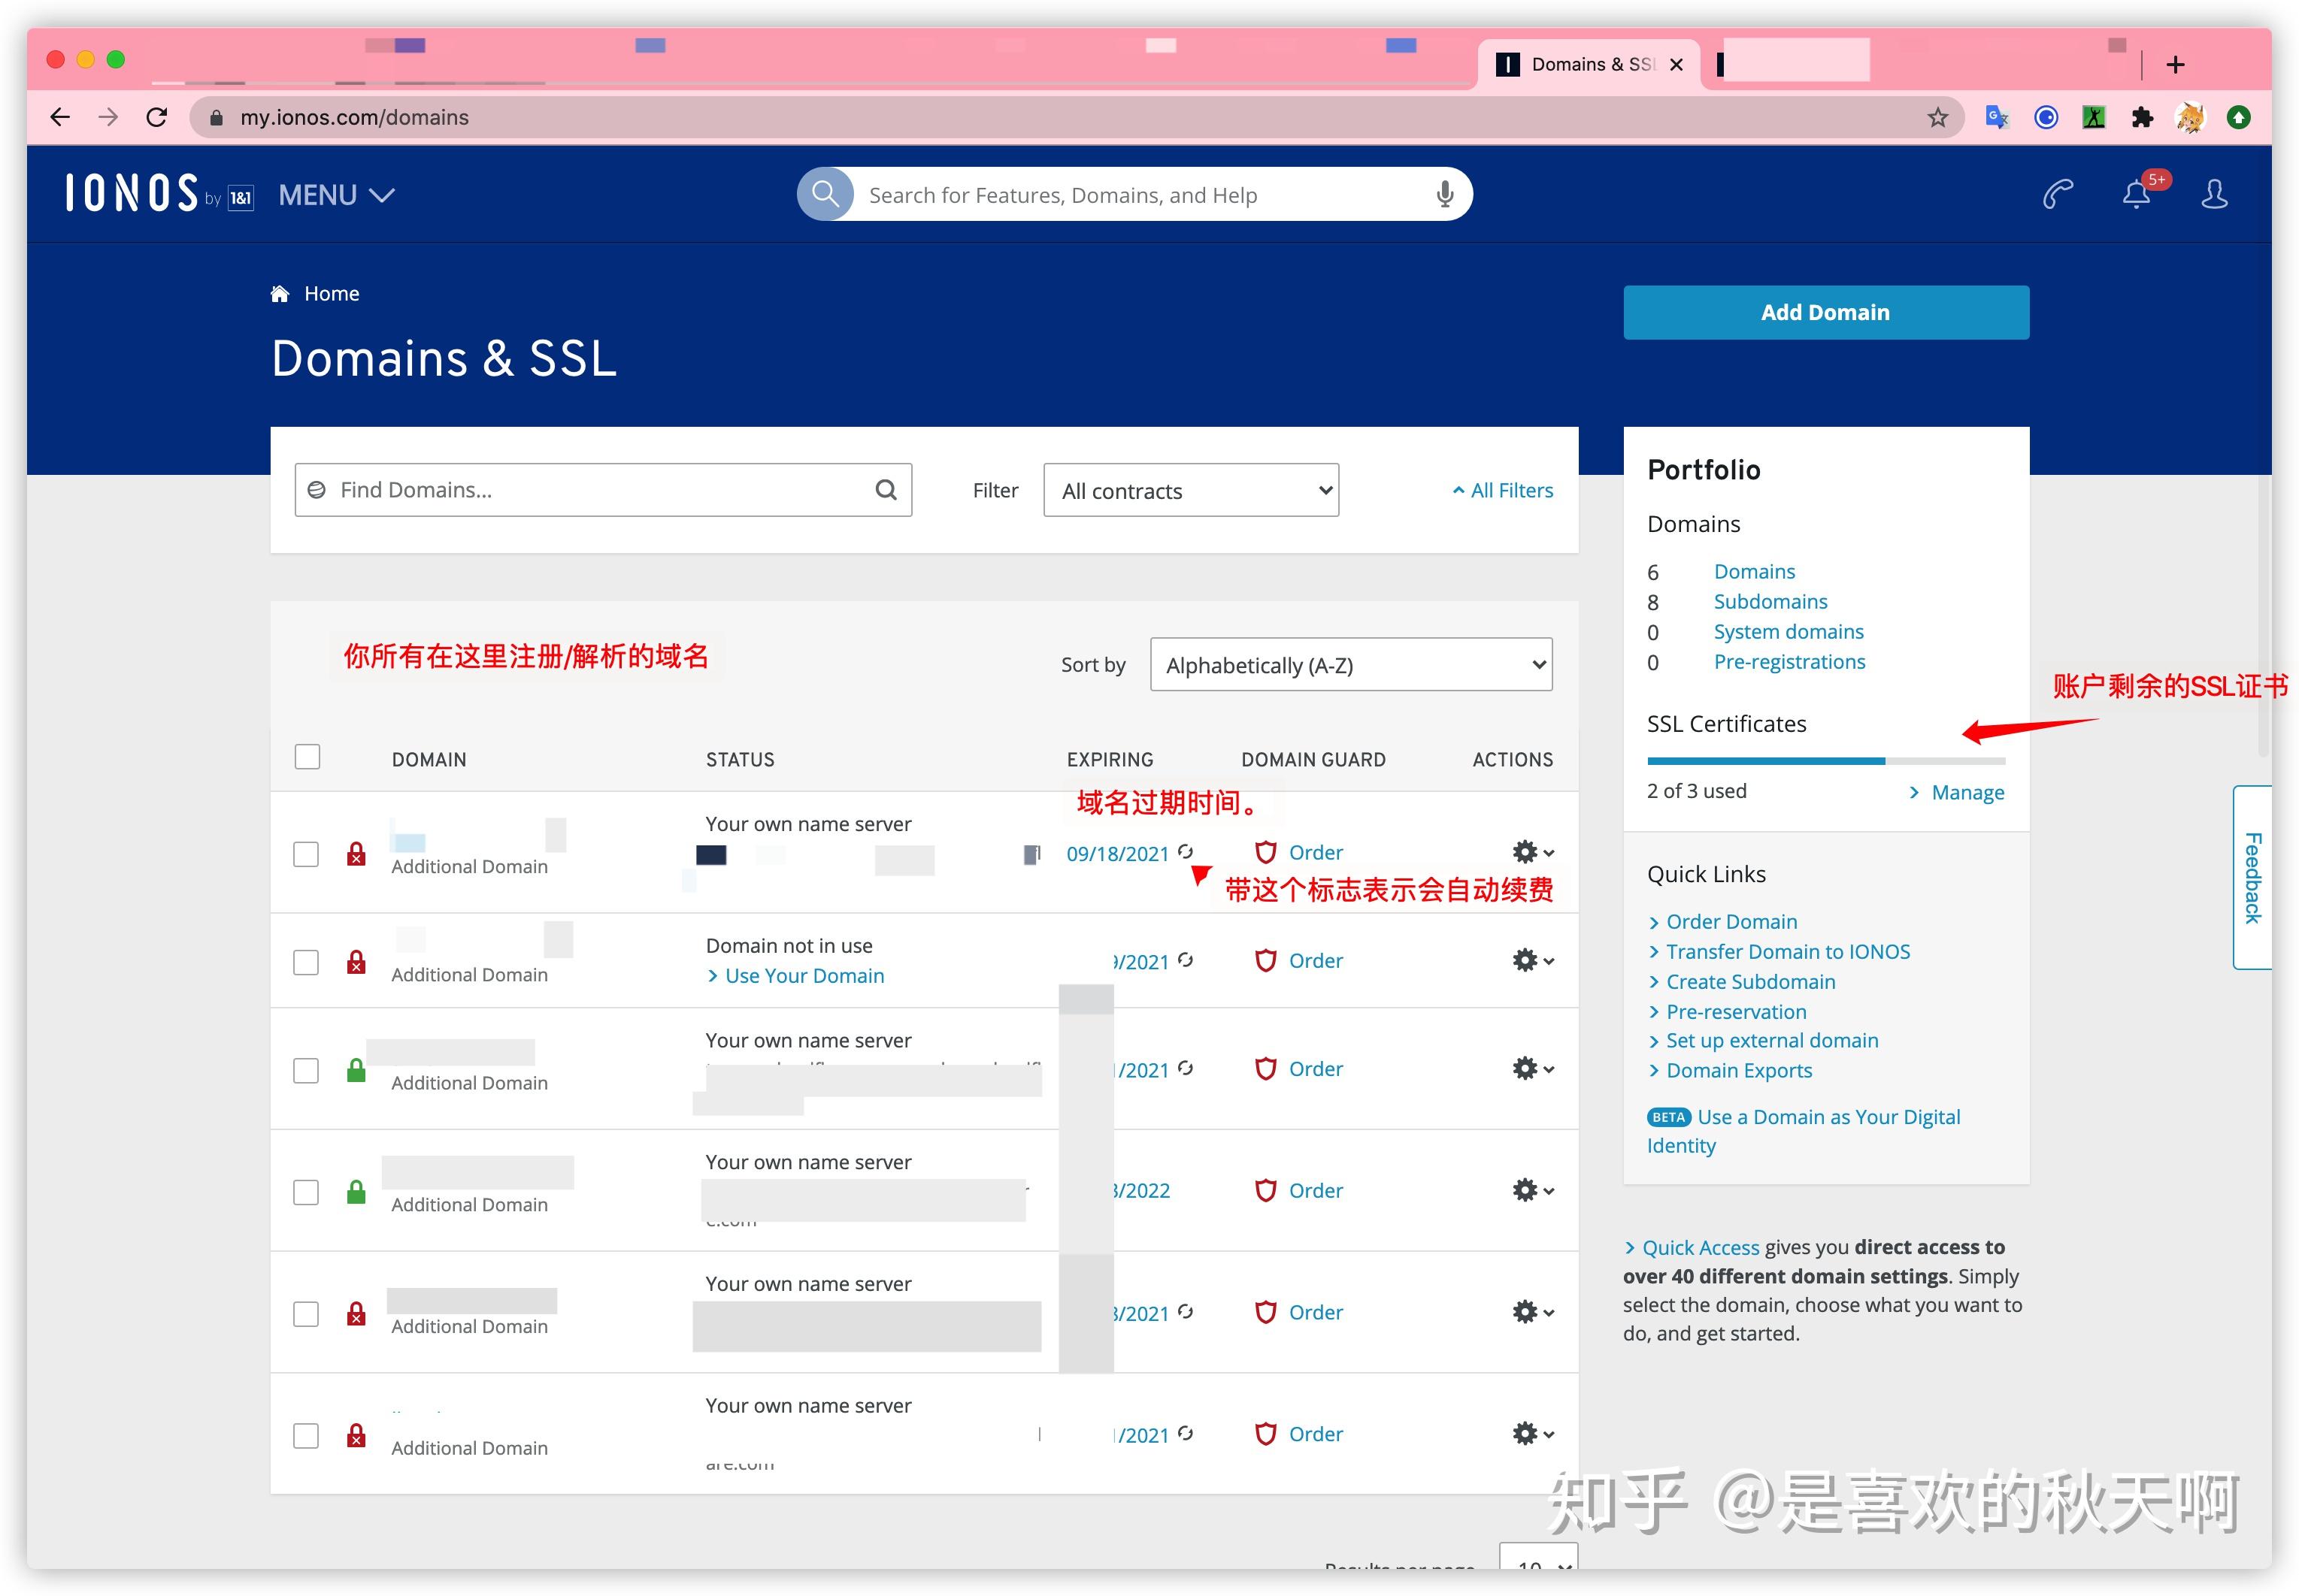Open the Alphabetically (A-Z) sort dropdown
Viewport: 2299px width, 1596px height.
pos(1350,664)
